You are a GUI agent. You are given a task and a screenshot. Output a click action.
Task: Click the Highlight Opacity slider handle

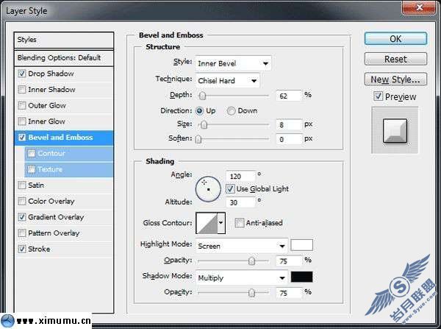point(251,261)
